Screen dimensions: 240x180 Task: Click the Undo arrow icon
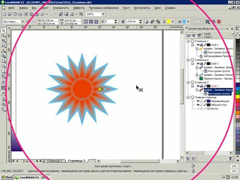(43, 14)
